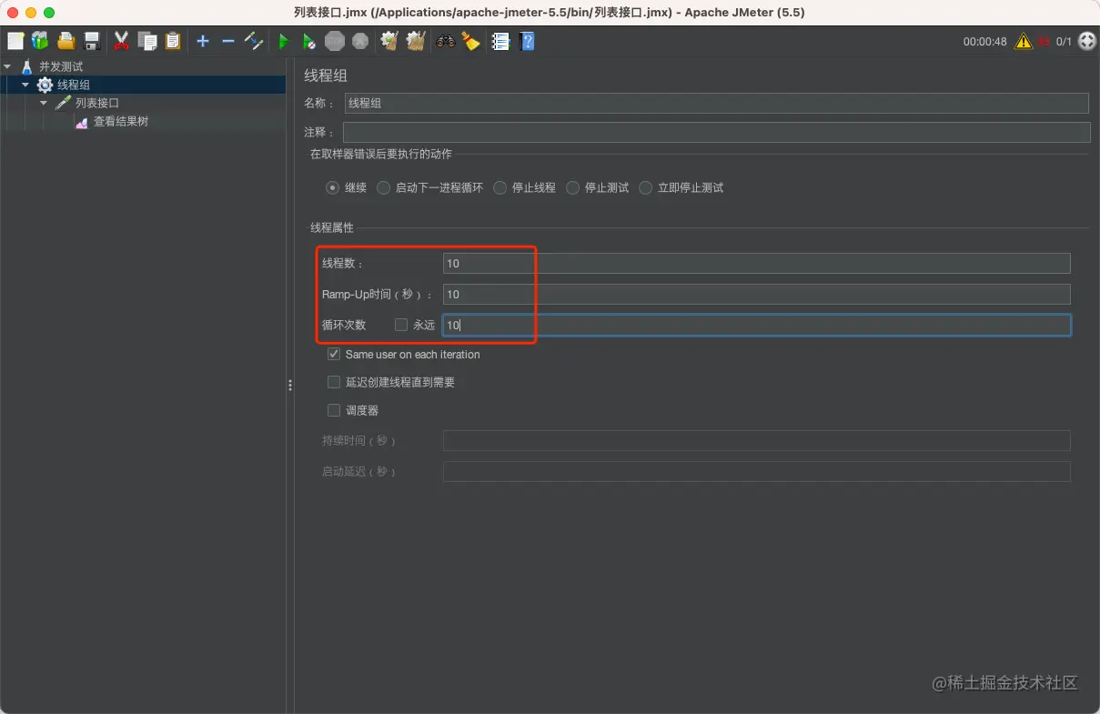Start the test with green arrow

coord(284,41)
